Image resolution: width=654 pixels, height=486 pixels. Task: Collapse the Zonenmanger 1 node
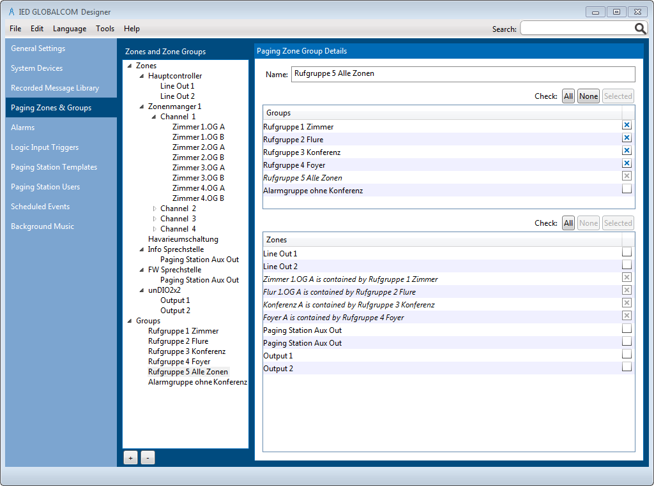pyautogui.click(x=142, y=107)
